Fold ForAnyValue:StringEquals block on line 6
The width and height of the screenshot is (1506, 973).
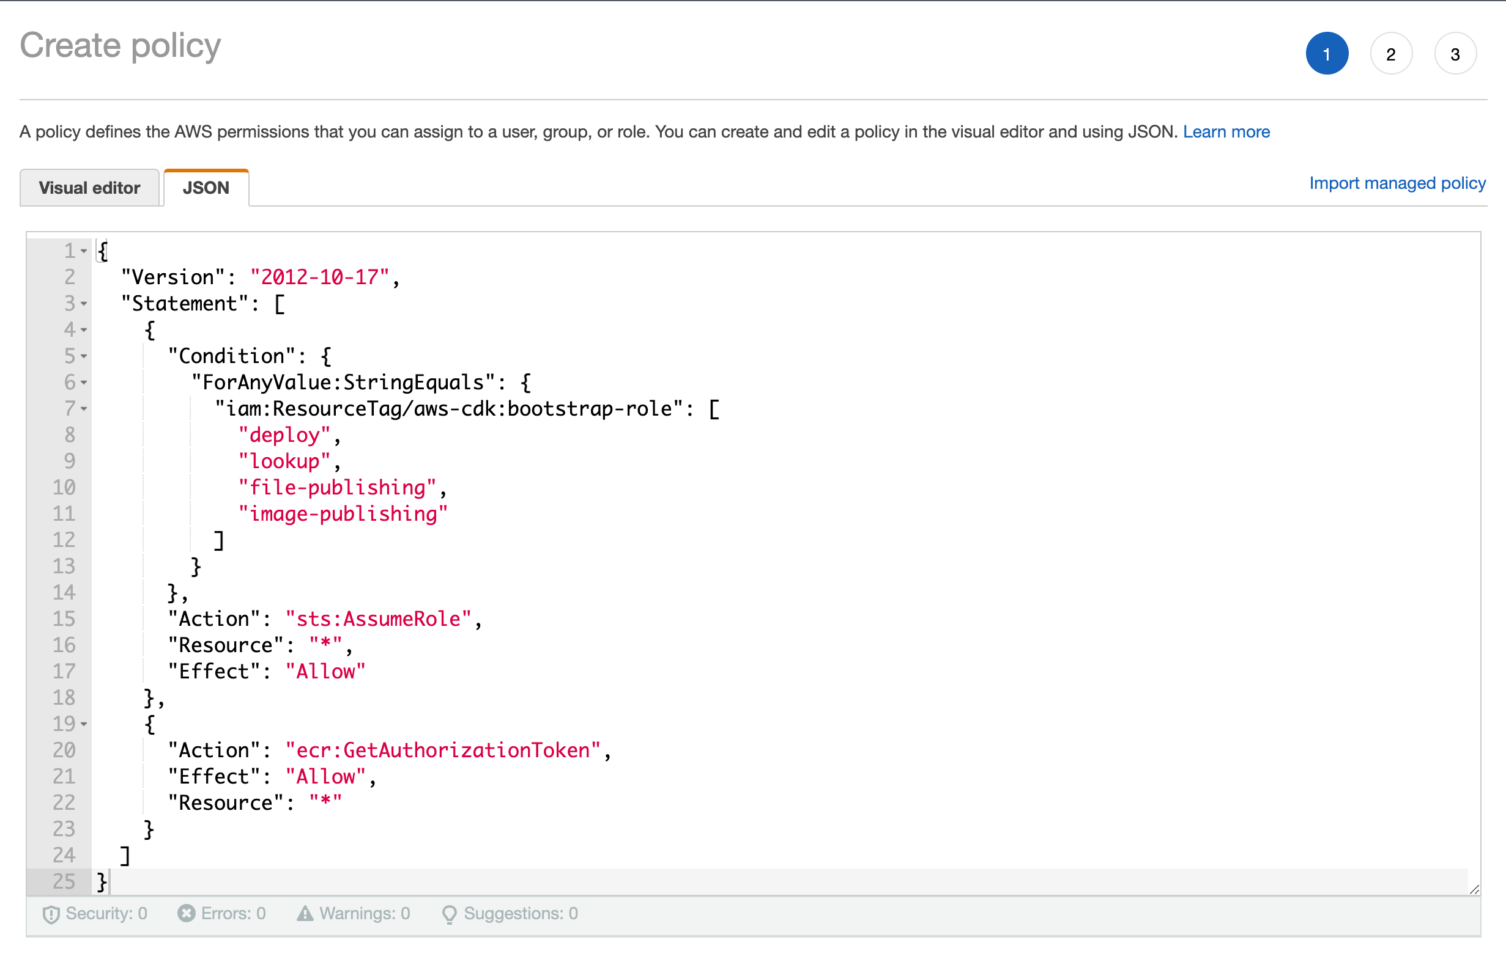coord(83,382)
